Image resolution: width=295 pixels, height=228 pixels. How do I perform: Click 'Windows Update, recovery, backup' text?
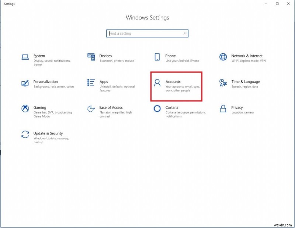[x=51, y=140]
